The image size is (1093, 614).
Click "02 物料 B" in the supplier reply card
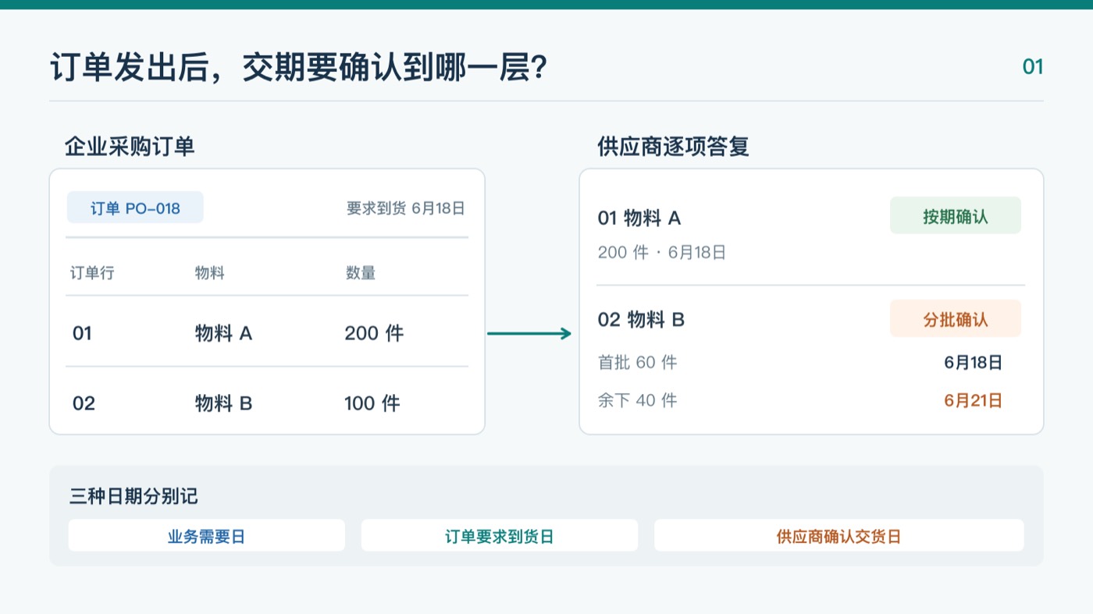point(641,320)
